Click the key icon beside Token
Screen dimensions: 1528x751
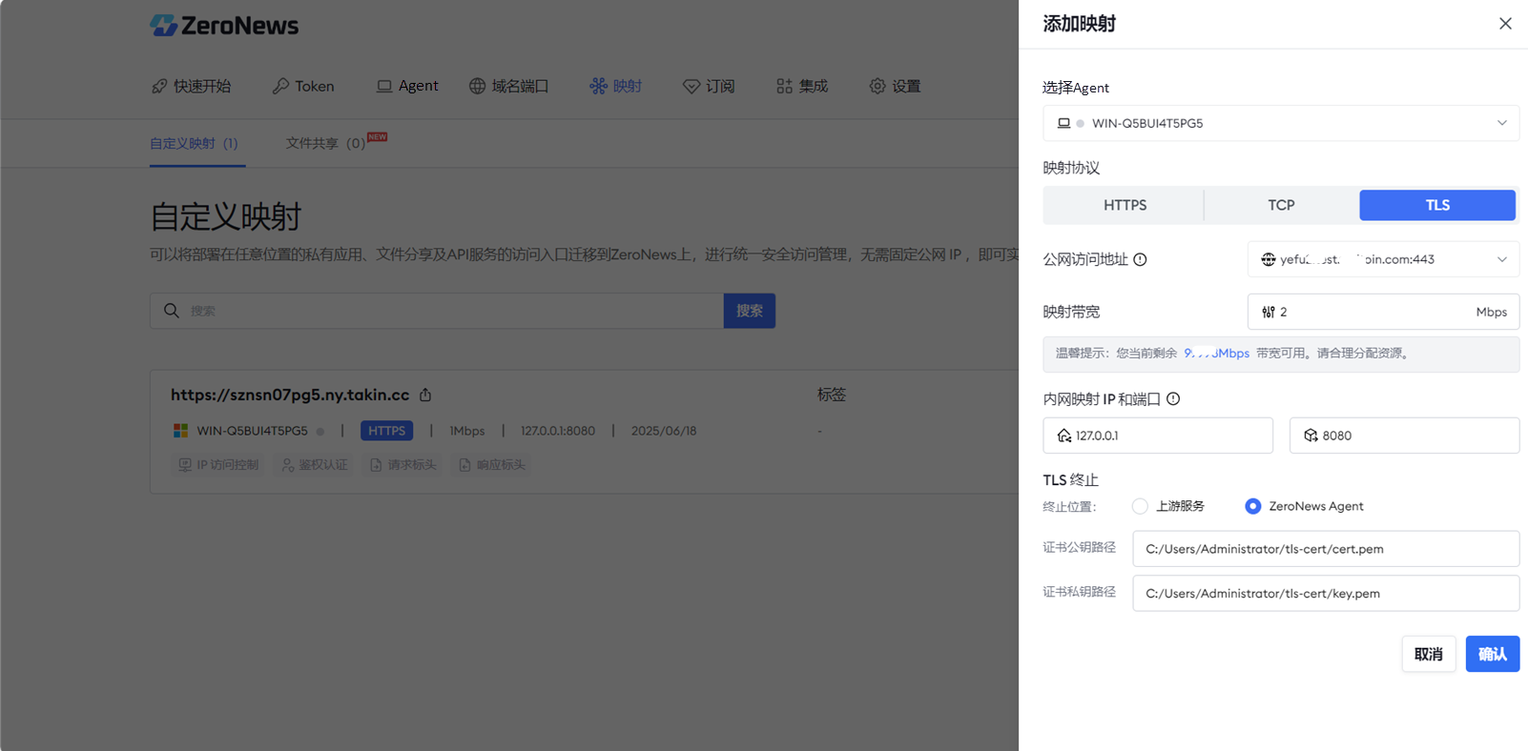click(x=280, y=86)
